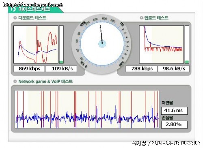The image size is (203, 148).
Task: Click the 1M mark on speed dial
Action: click(122, 24)
